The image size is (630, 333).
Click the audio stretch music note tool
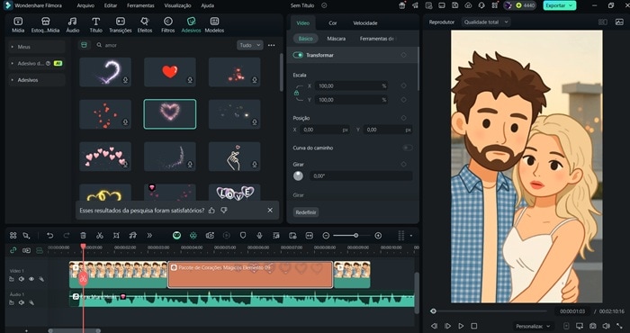[x=132, y=236]
